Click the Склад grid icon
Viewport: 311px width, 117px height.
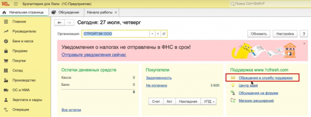(6, 71)
